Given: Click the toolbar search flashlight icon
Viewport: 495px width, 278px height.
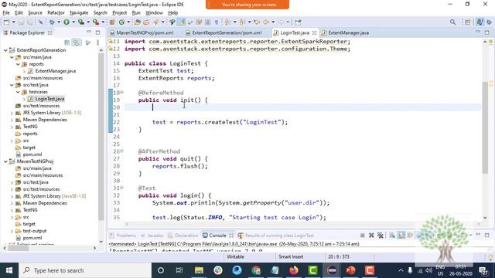Looking at the screenshot, I should pos(156,22).
